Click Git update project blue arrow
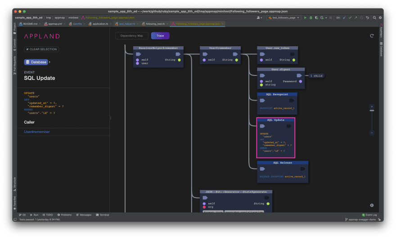The width and height of the screenshot is (396, 238). tap(345, 18)
